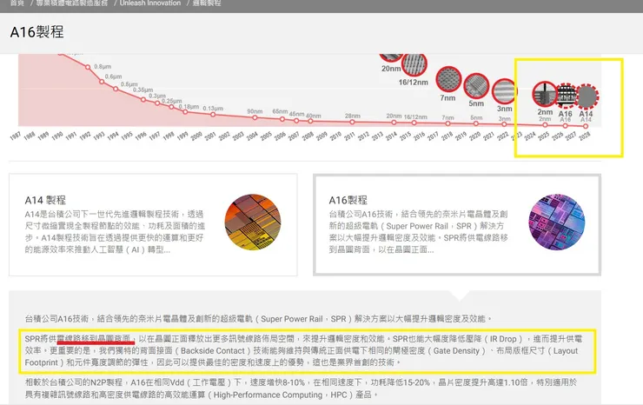Open the 5nm circular process image
The width and height of the screenshot is (643, 405).
coord(476,86)
